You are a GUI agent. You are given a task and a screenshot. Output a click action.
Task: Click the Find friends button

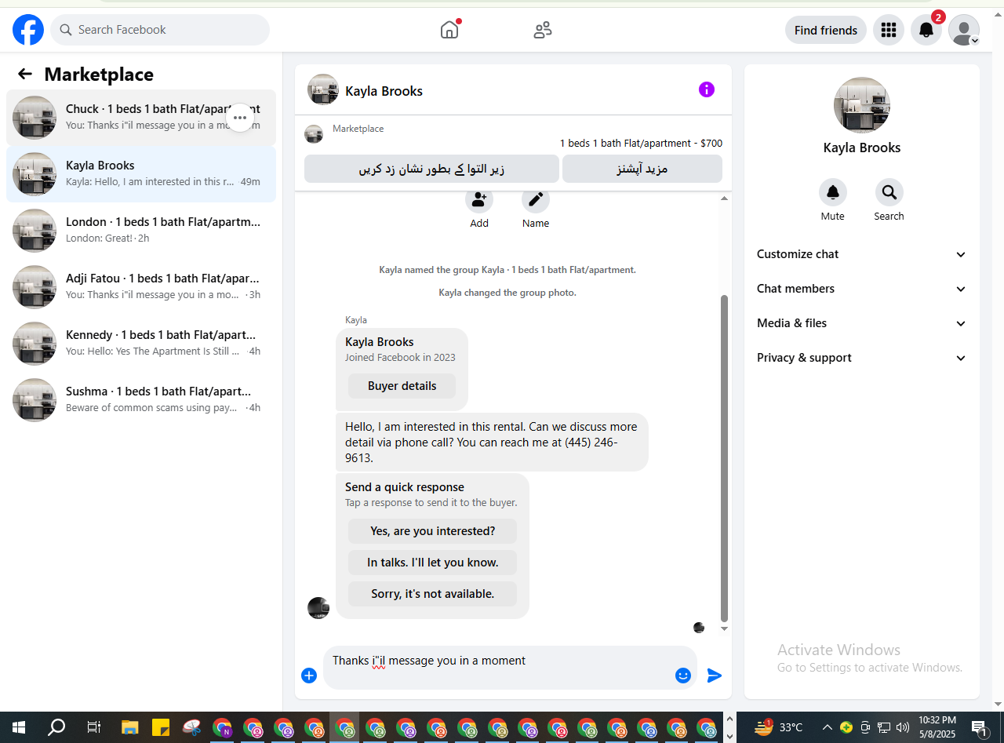[x=826, y=30]
